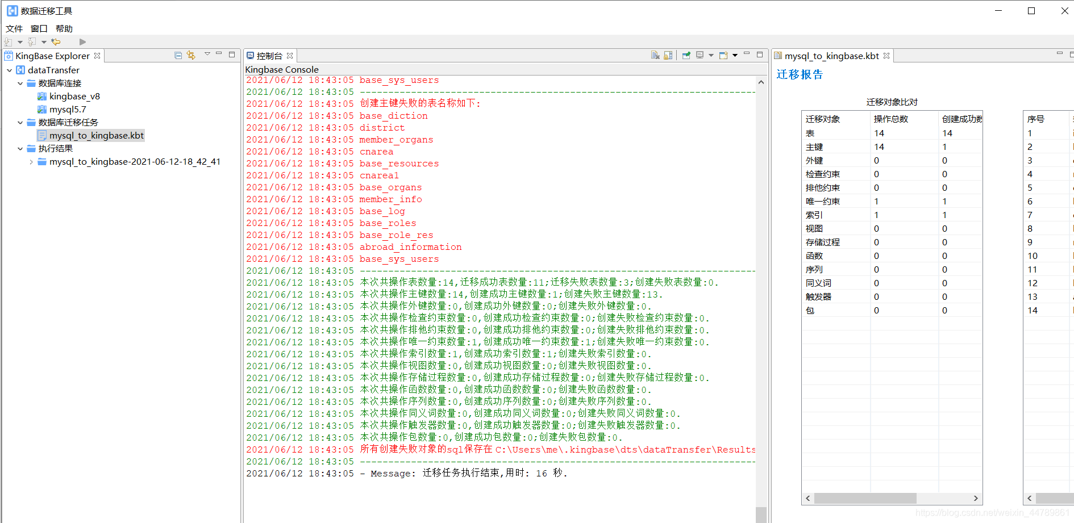Click the export toolbar icon
This screenshot has height=523, width=1074.
coord(32,42)
